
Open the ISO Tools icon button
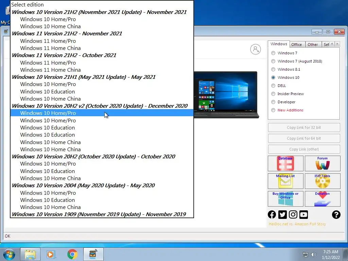point(323,181)
